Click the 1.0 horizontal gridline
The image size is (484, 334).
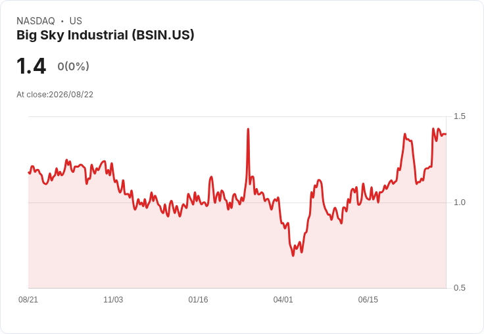pyautogui.click(x=237, y=203)
